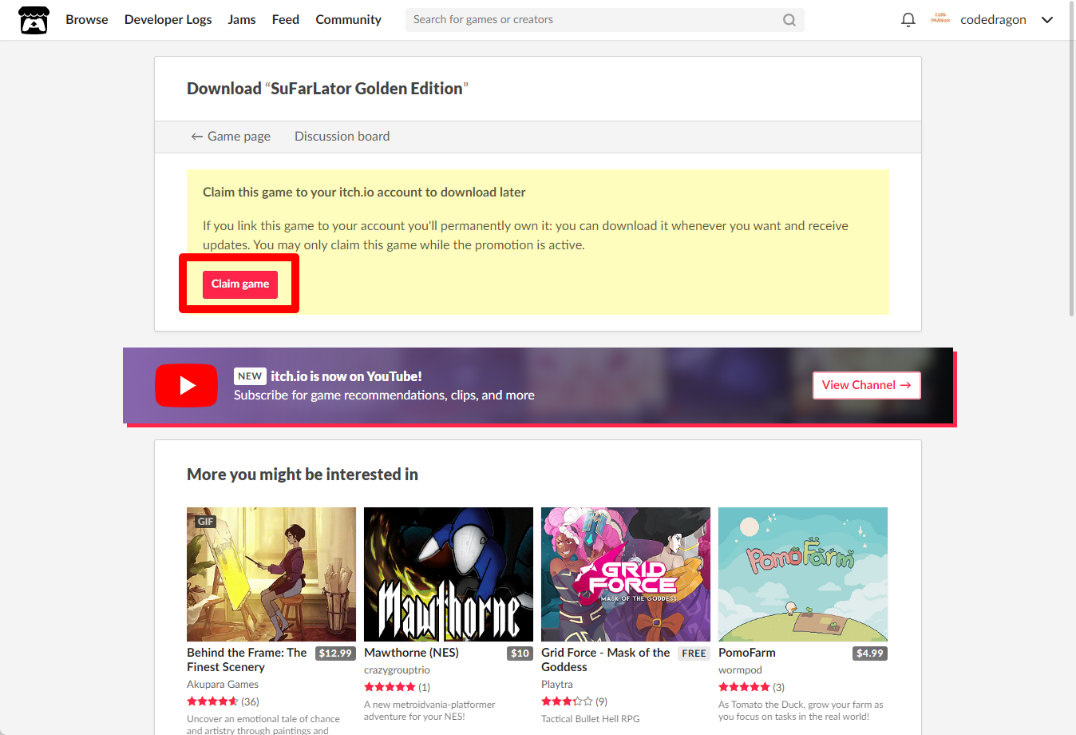Expand the codedragon account dropdown arrow
The height and width of the screenshot is (735, 1076).
tap(1047, 20)
